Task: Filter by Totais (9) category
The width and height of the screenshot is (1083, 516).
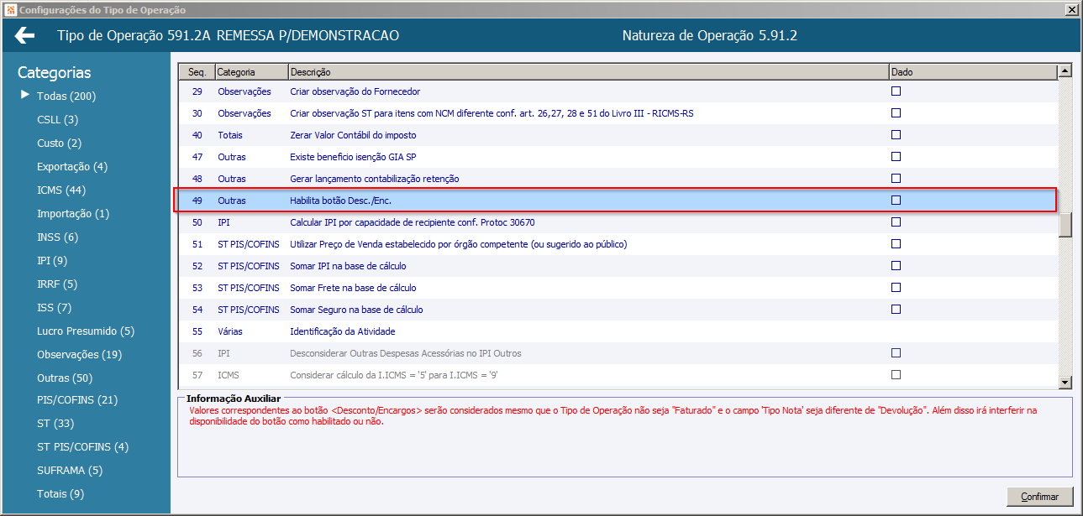Action: (60, 493)
